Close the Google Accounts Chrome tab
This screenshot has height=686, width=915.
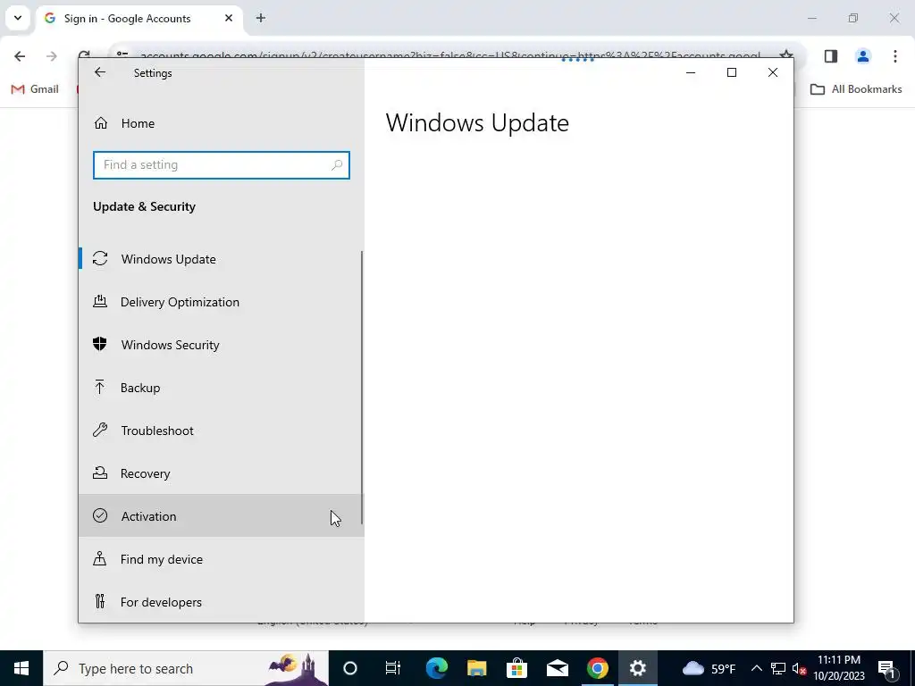pyautogui.click(x=229, y=19)
